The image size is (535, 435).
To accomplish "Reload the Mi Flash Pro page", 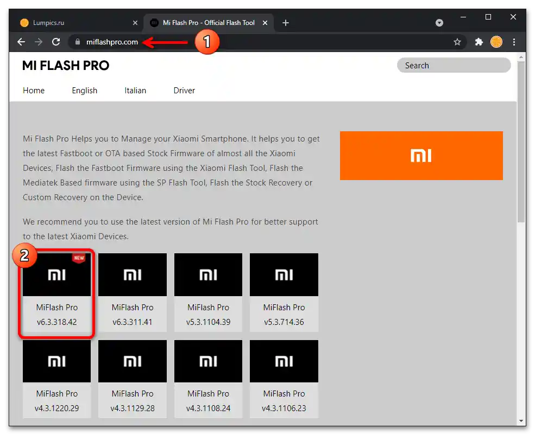I will [56, 42].
